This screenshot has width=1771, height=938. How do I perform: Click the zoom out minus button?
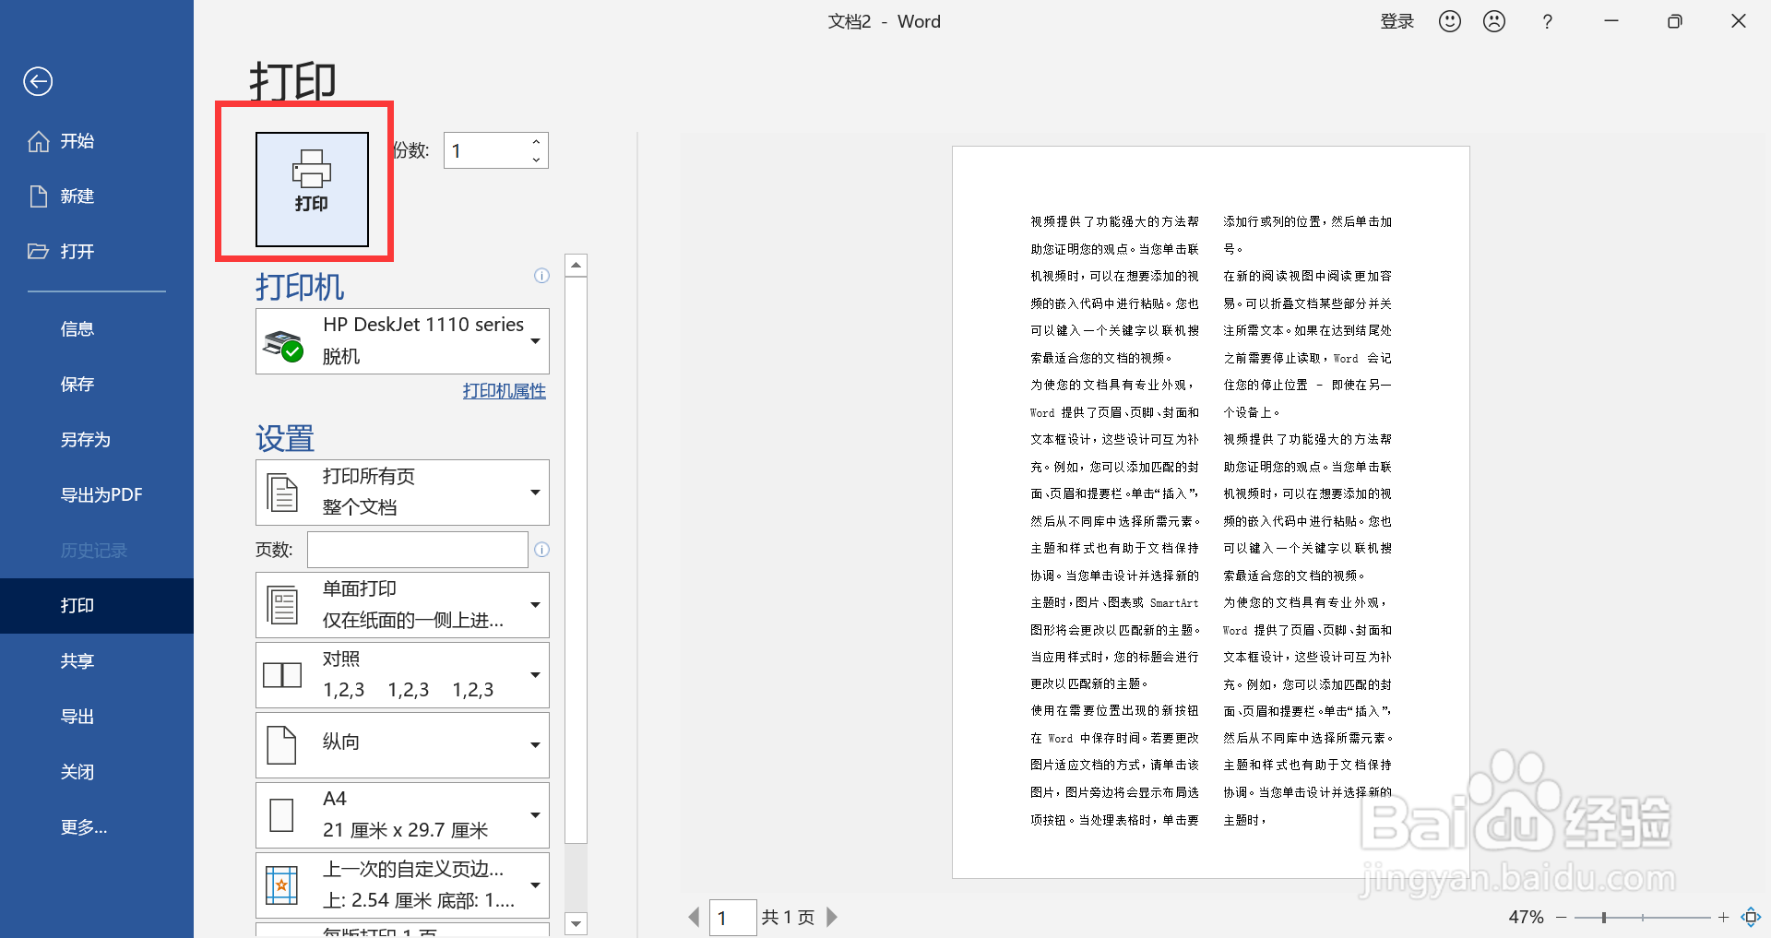point(1561,917)
